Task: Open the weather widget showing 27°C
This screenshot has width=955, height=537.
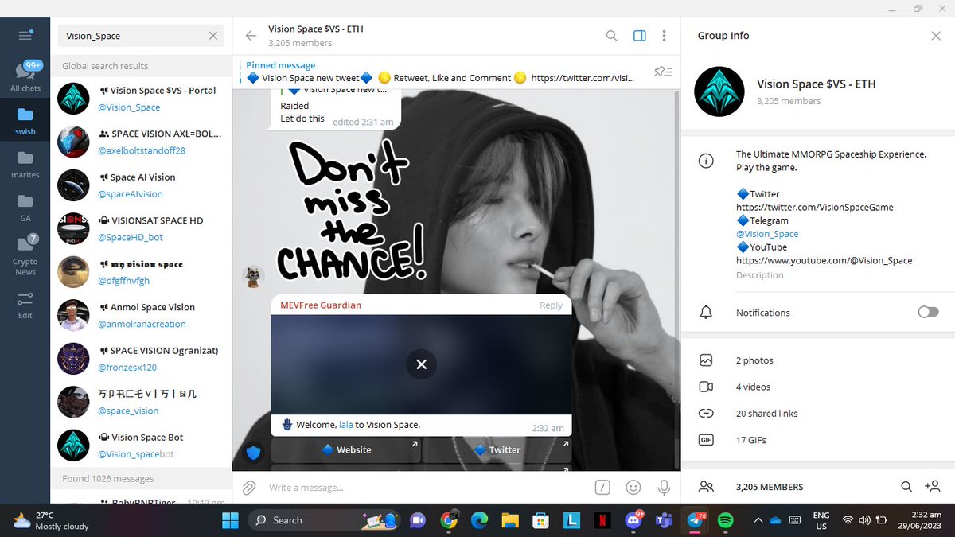Action: (52, 521)
